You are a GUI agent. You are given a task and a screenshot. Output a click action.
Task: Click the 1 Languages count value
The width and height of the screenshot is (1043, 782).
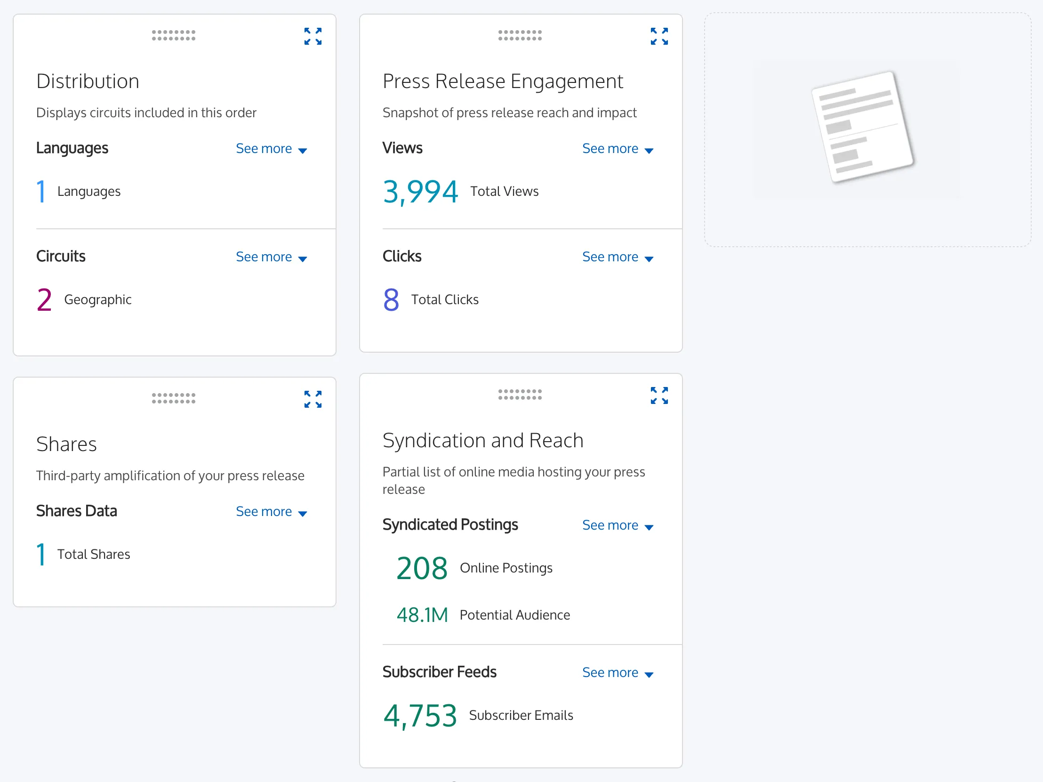pyautogui.click(x=41, y=192)
